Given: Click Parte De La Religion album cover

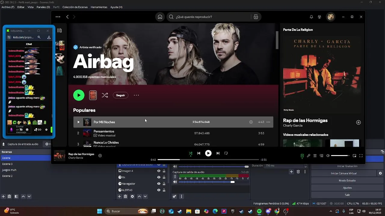Looking at the screenshot, I should click(322, 74).
